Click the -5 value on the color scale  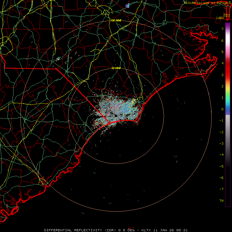tap(221, 167)
